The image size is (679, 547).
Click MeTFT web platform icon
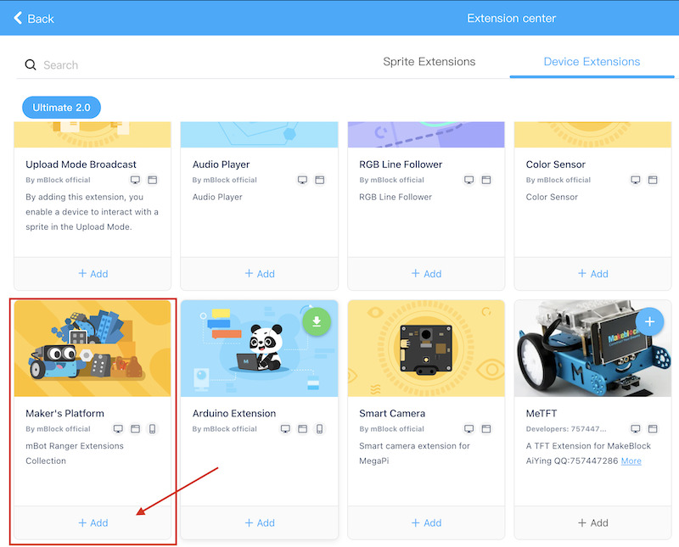pyautogui.click(x=653, y=428)
